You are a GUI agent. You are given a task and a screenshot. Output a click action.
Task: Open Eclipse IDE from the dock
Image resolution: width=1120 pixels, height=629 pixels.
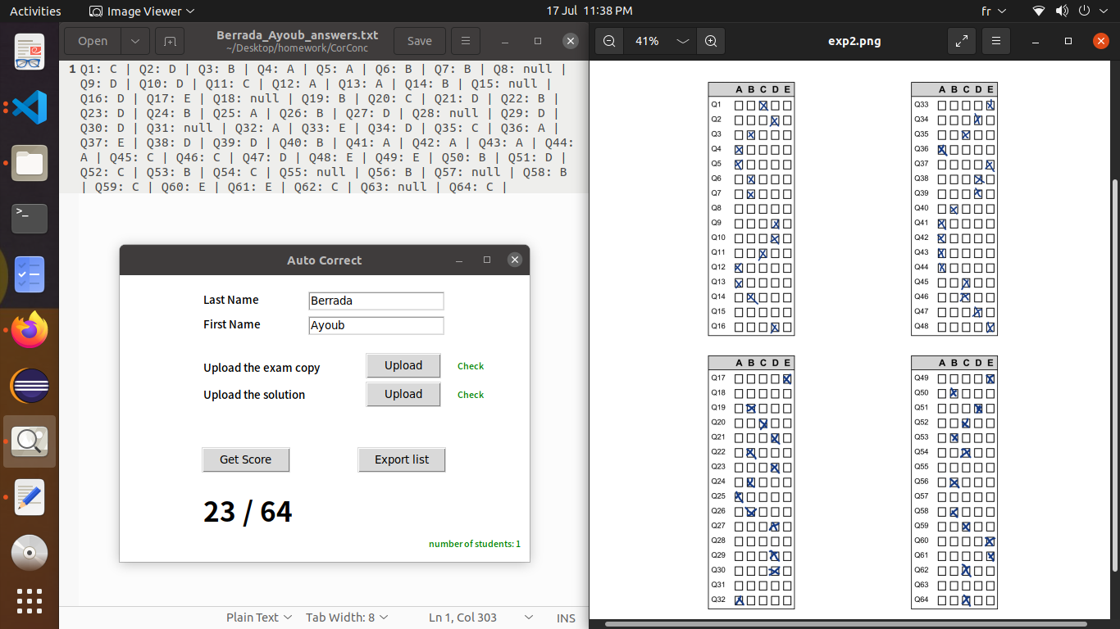tap(30, 386)
